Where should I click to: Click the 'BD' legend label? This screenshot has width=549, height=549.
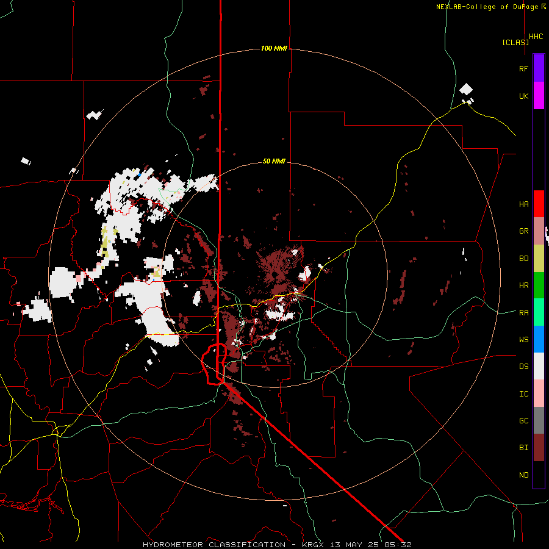point(523,259)
